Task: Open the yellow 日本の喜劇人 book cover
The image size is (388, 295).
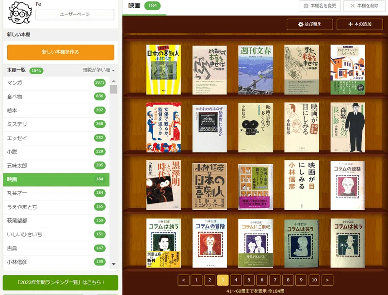Action: pos(163,70)
